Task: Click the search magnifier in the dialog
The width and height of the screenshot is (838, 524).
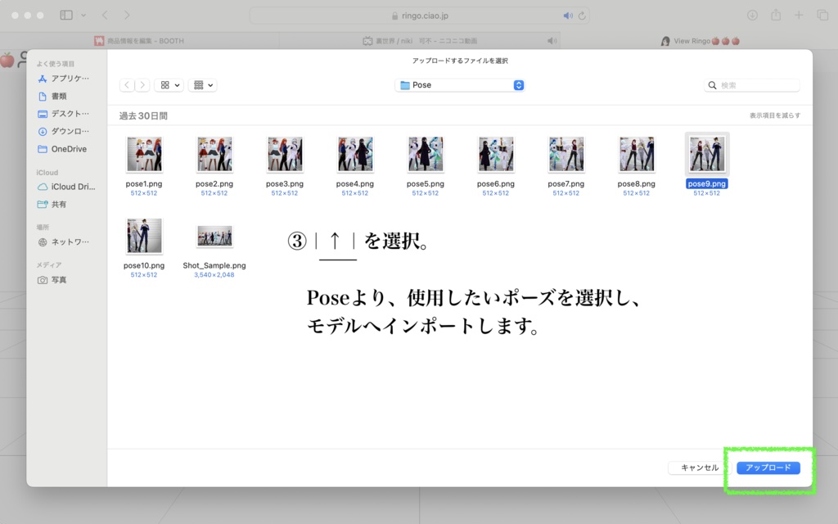Action: click(x=712, y=84)
